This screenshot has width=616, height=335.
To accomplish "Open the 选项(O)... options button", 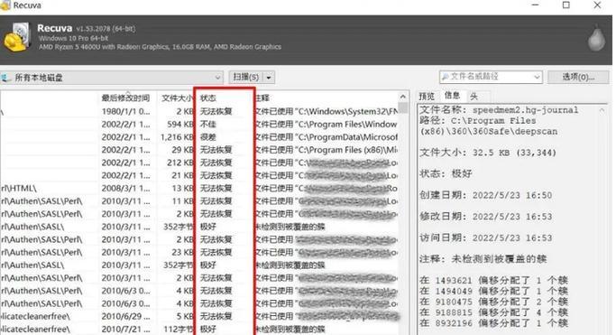I will coord(578,77).
